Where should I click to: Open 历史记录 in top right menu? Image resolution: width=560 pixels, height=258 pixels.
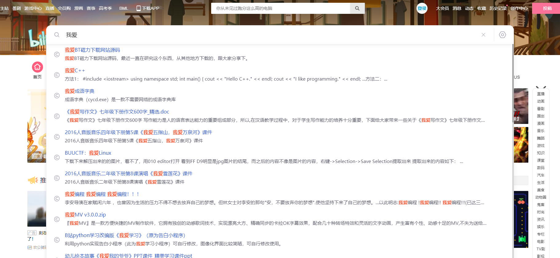point(498,8)
